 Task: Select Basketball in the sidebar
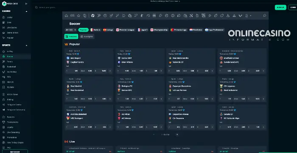coord(11,67)
